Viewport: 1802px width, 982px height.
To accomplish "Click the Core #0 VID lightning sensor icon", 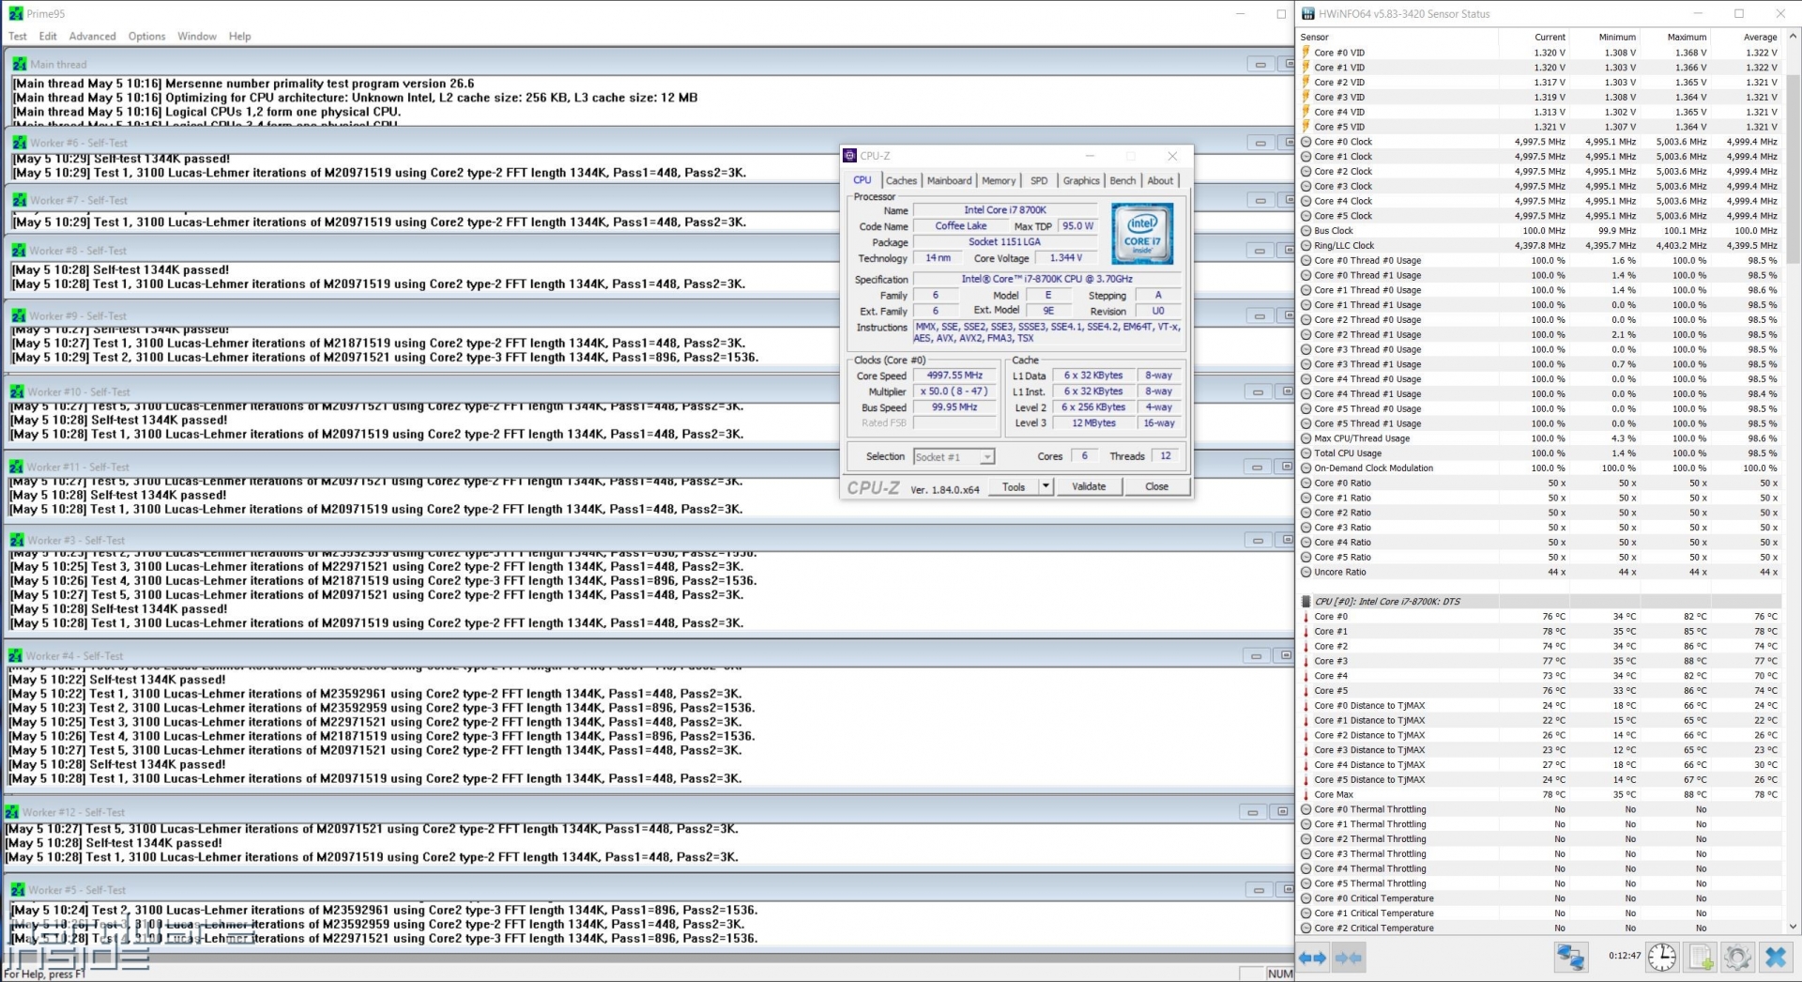I will [1306, 53].
